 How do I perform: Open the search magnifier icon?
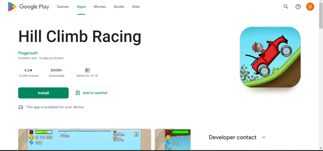tap(286, 7)
